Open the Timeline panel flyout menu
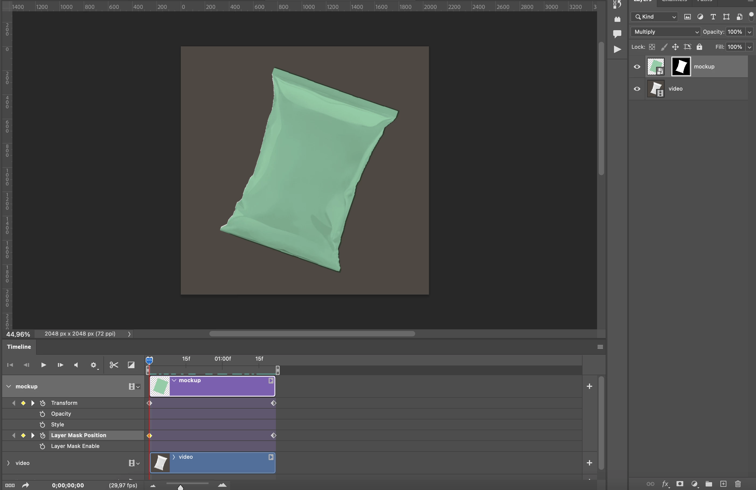This screenshot has width=756, height=490. tap(600, 347)
